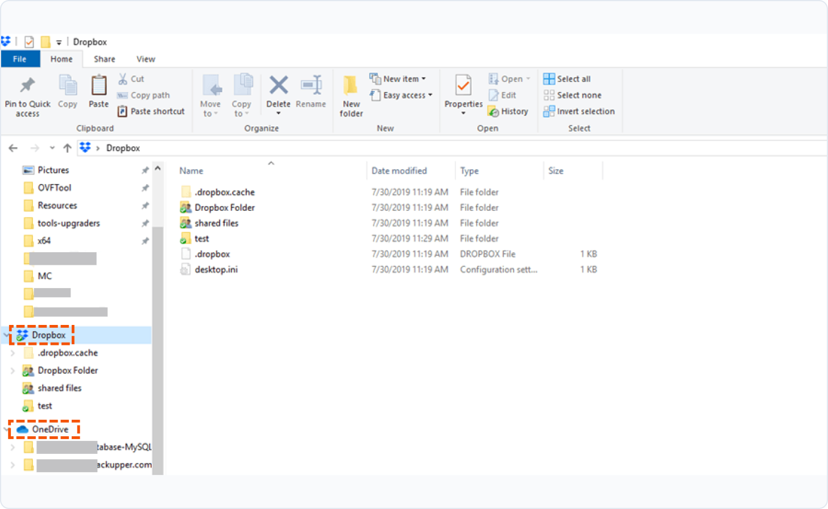Screen dimensions: 828x509
Task: Expand Dropbox Folder tree node
Action: coord(13,370)
